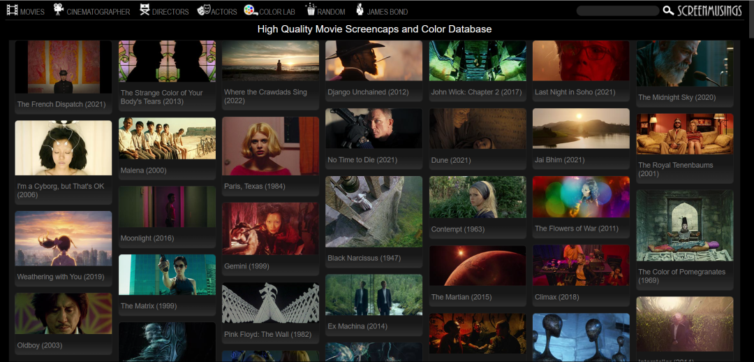The width and height of the screenshot is (754, 362).
Task: Click the "Contempt (1963)" title text
Action: point(458,229)
